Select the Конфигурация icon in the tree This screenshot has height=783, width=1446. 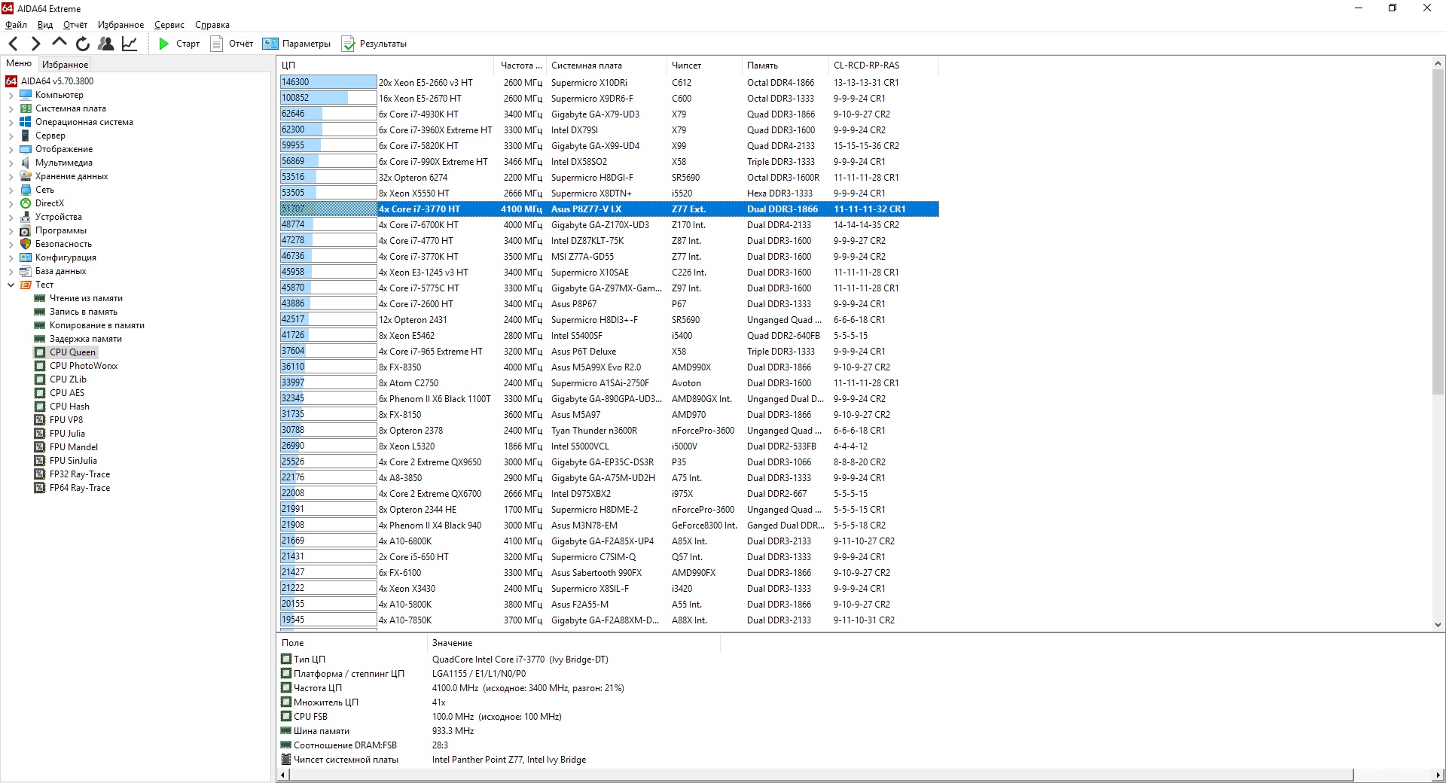26,257
